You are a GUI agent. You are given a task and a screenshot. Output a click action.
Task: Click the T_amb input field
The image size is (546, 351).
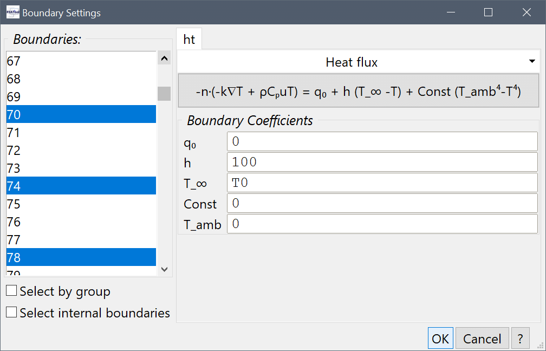point(382,224)
